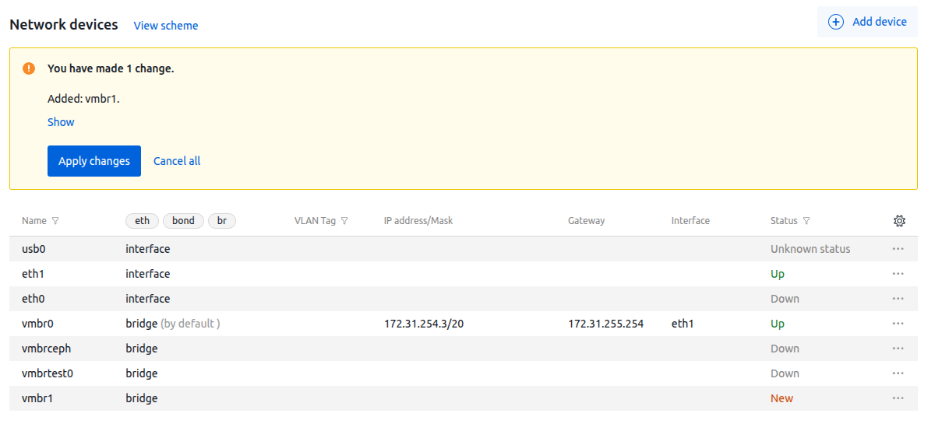Viewport: 935px width, 424px height.
Task: Open the three-dot menu for vmbr0
Action: pos(898,324)
